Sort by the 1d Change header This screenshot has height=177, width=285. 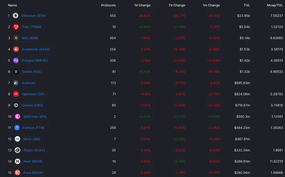point(142,5)
